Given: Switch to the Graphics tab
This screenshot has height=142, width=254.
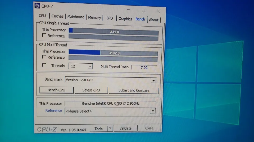Looking at the screenshot, I should [125, 19].
